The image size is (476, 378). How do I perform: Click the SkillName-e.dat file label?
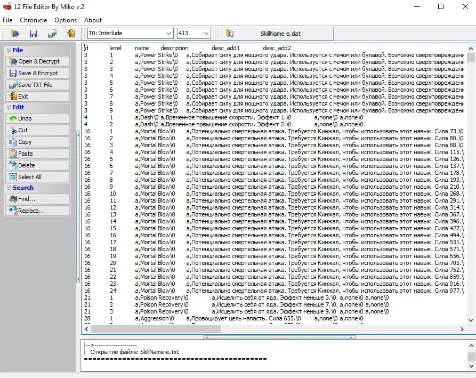280,34
